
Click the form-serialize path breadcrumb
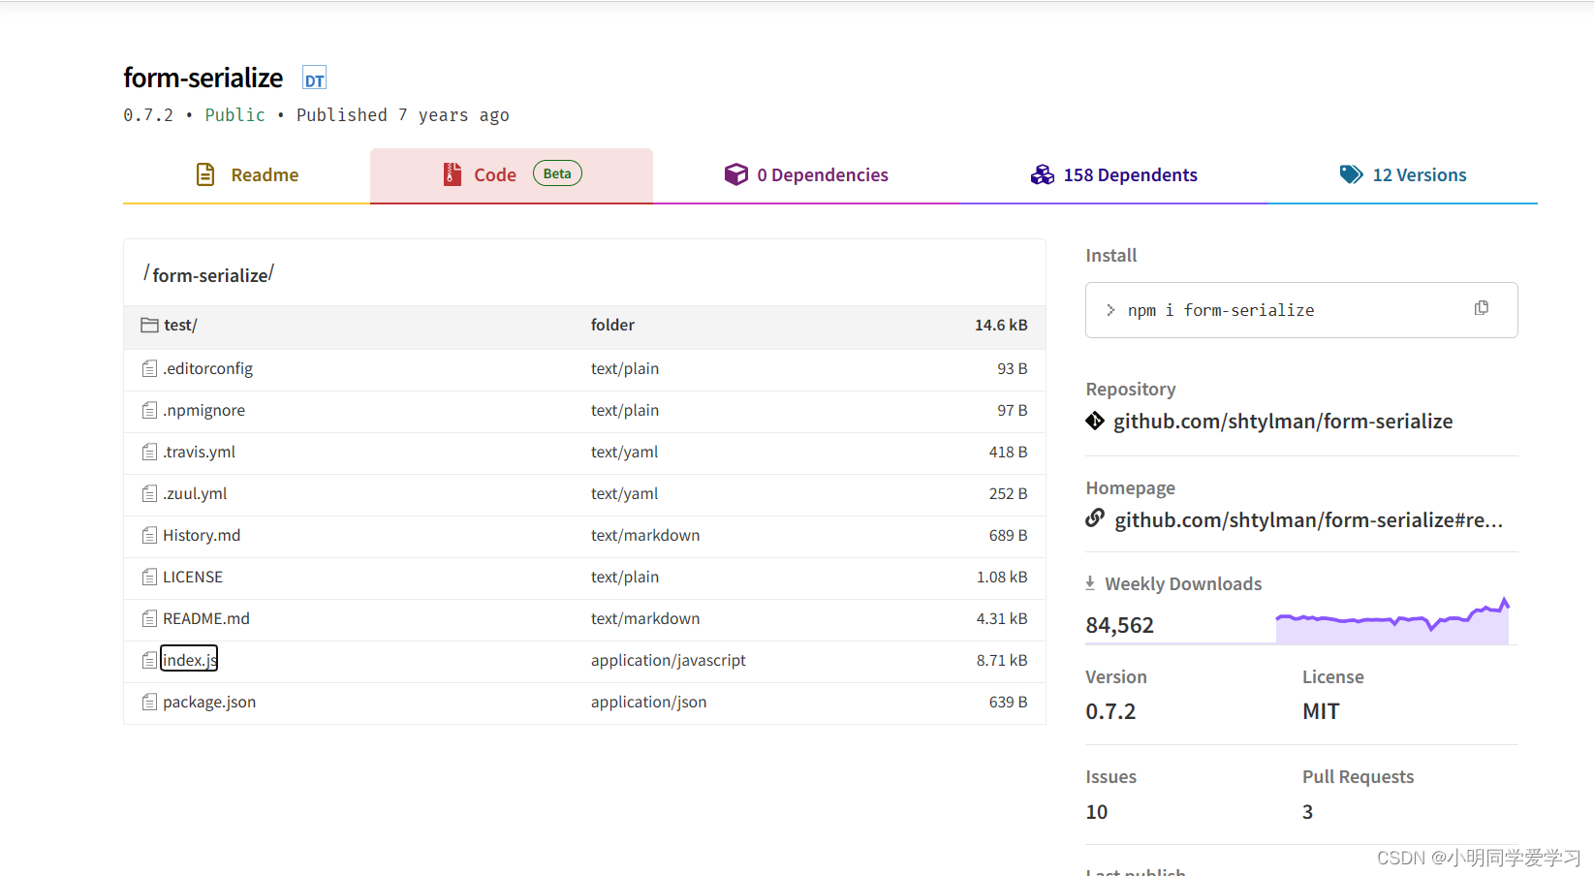[209, 276]
